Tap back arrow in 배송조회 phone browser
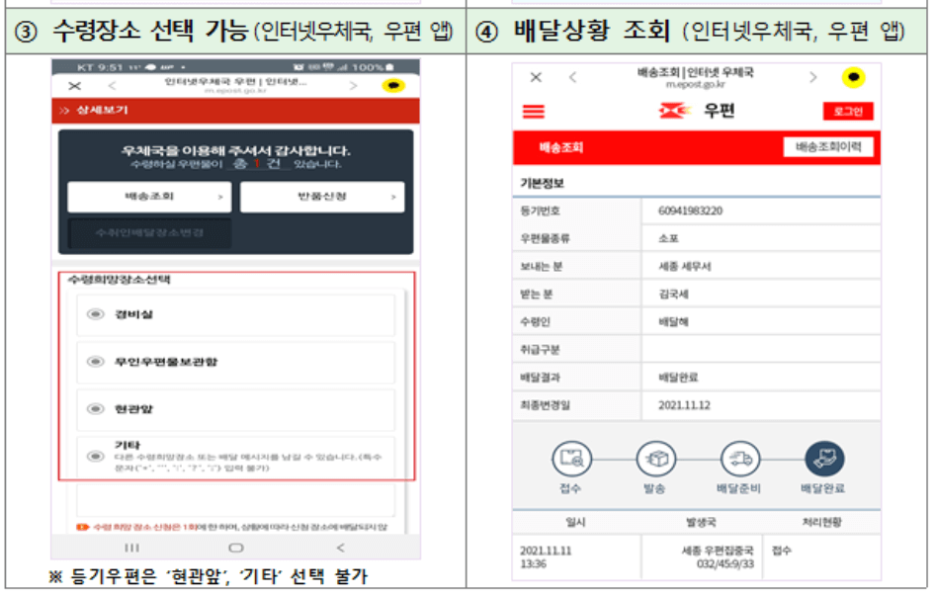935x596 pixels. coord(573,77)
